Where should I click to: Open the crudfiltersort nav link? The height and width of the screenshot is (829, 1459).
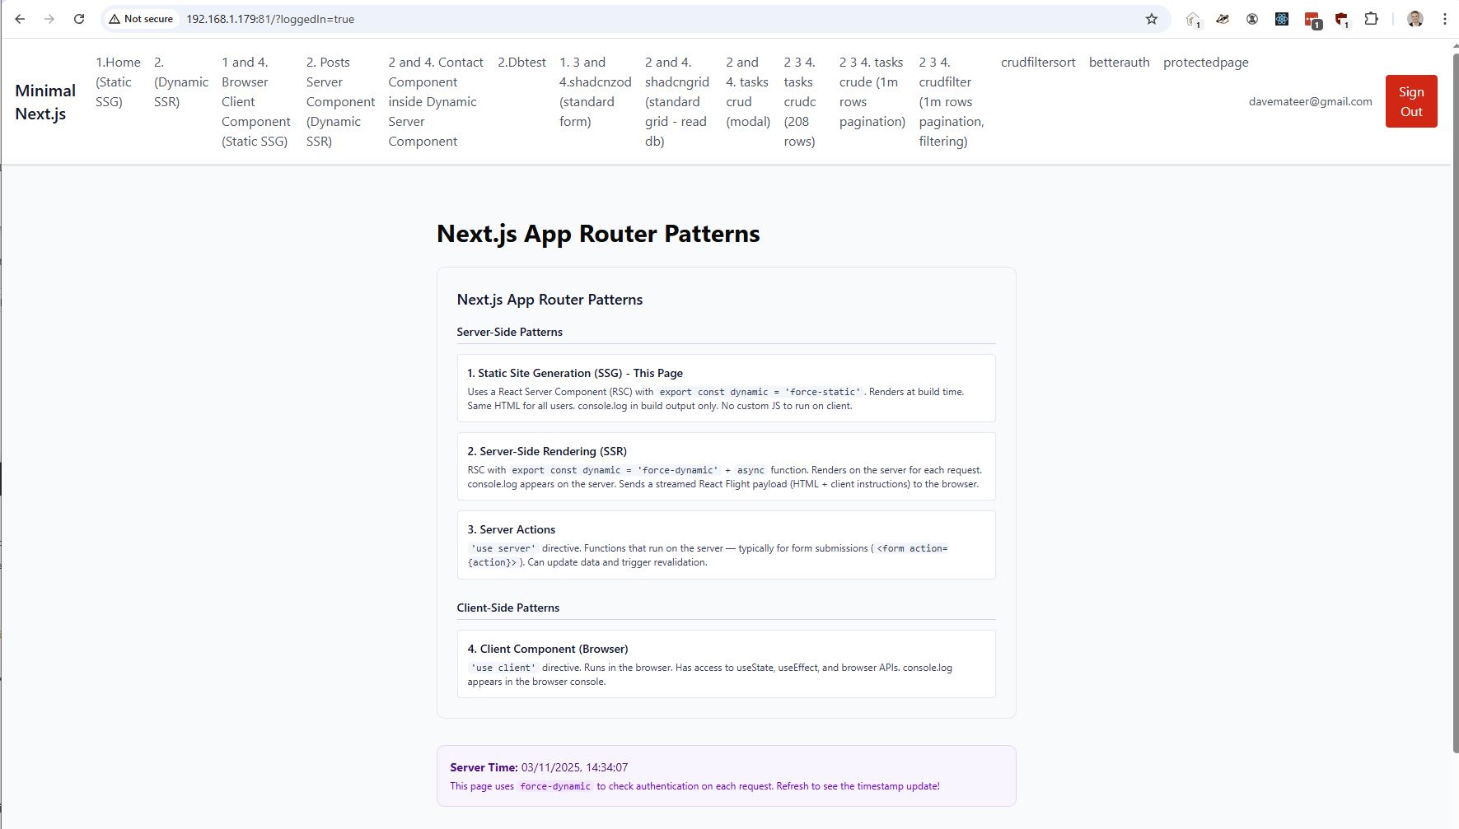pos(1037,63)
